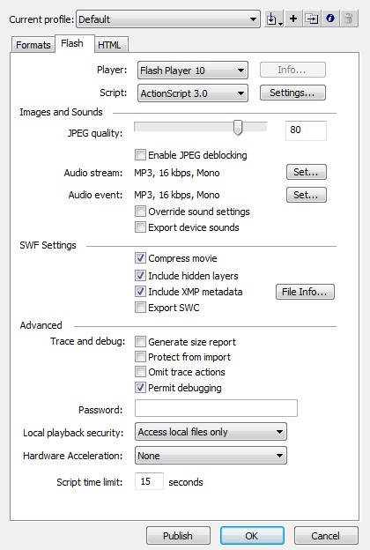370x550 pixels.
Task: Click the Profile properties info icon
Action: coord(330,19)
